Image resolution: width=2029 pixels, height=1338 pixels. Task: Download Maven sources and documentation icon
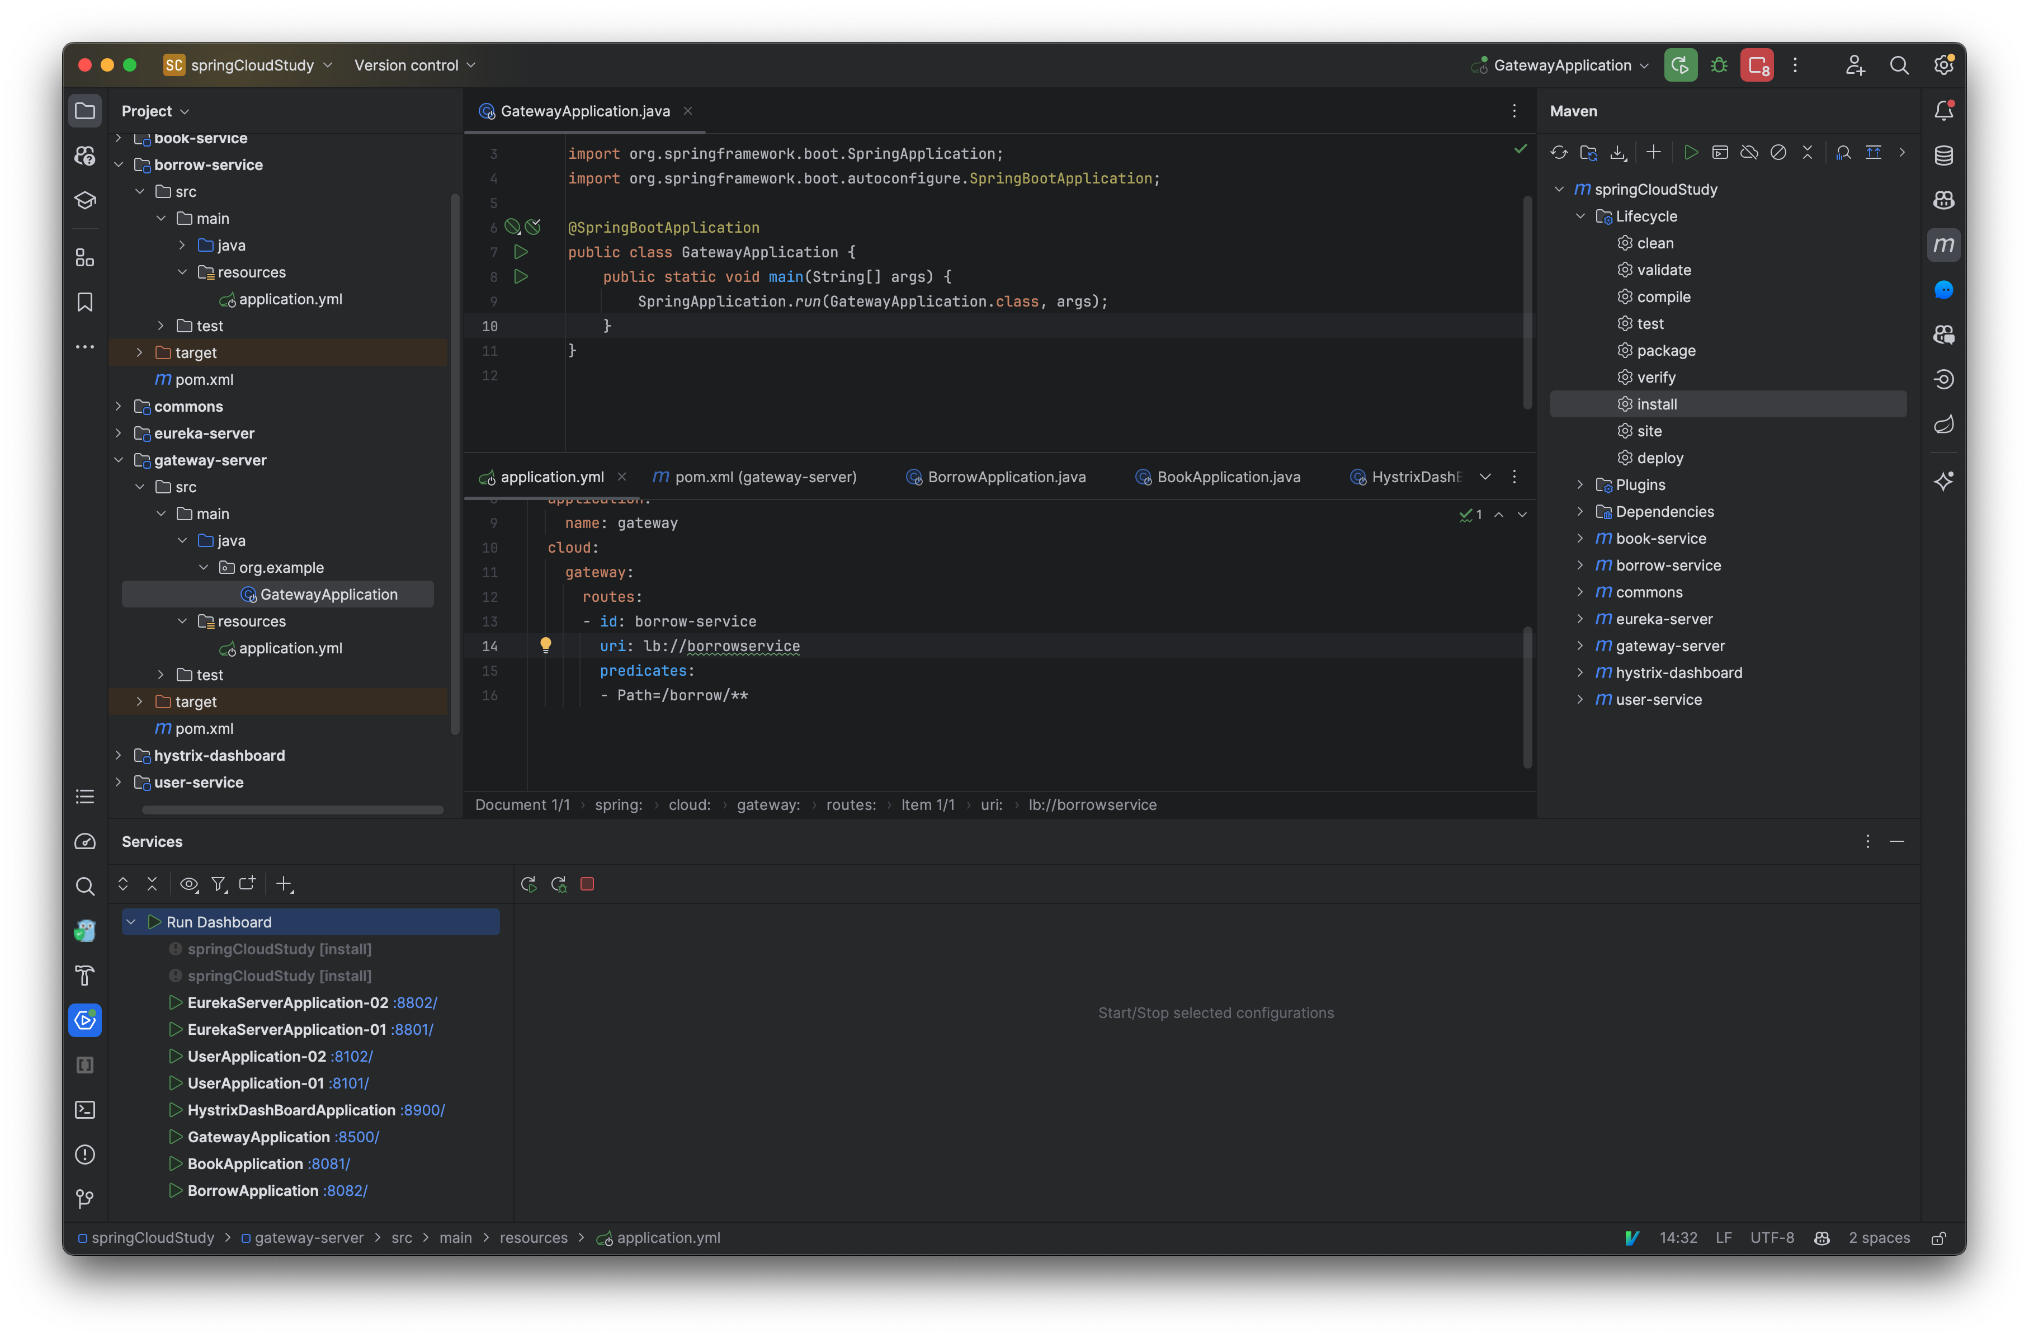click(1618, 153)
